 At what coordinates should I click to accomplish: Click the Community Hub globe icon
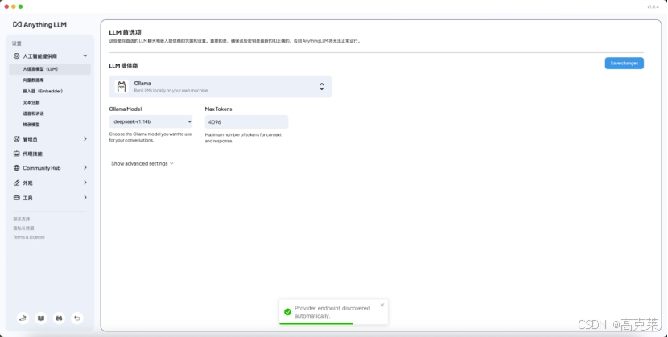pyautogui.click(x=17, y=168)
